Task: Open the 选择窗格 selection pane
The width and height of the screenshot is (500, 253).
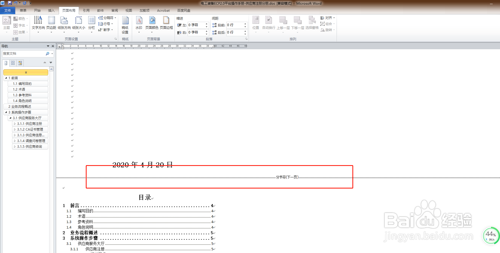Action: 312,23
